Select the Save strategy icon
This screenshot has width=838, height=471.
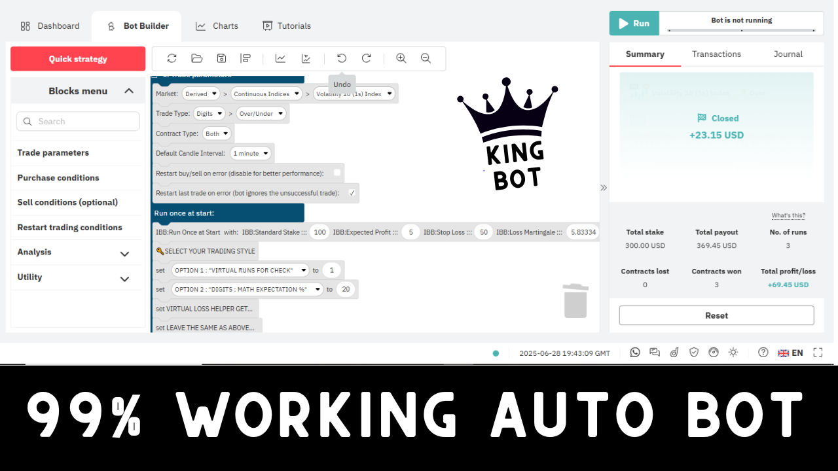tap(221, 58)
